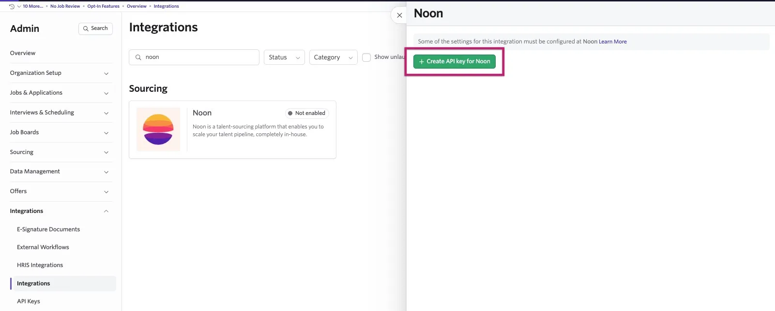Image resolution: width=775 pixels, height=311 pixels.
Task: Open Opt-In Features breadcrumb
Action: pos(104,6)
